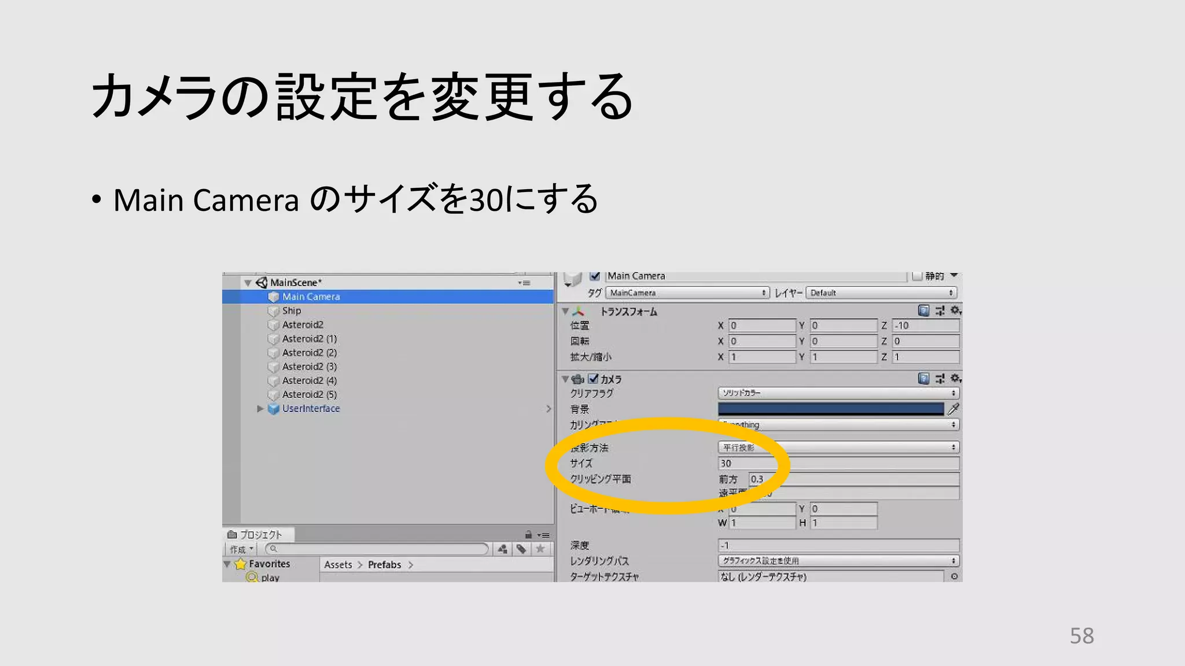Toggle the 静的 static checkbox
Viewport: 1185px width, 666px height.
point(917,276)
